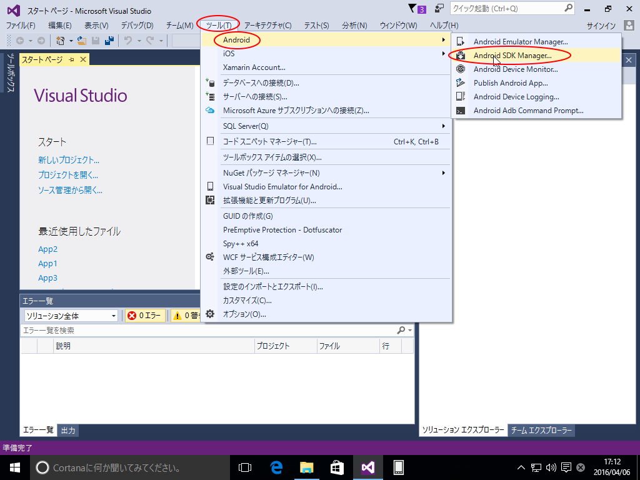
Task: Click the notifications flag icon showing 3
Action: pos(417,9)
